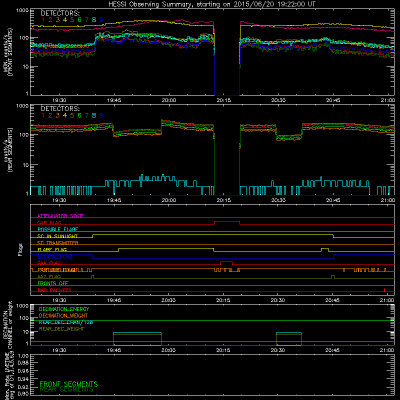Click the cyan REAR_DEC_CHAN step starting at 20:30
The width and height of the screenshot is (400, 400).
(289, 333)
